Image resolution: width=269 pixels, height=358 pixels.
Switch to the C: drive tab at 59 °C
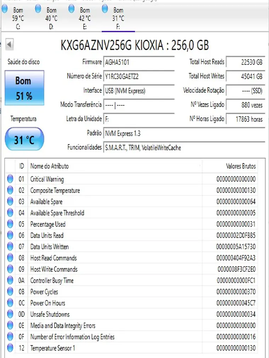pos(18,18)
